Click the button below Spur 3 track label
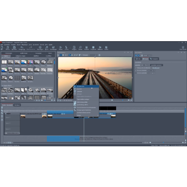Image resolution: width=187 pixels, height=187 pixels. (x=12, y=133)
